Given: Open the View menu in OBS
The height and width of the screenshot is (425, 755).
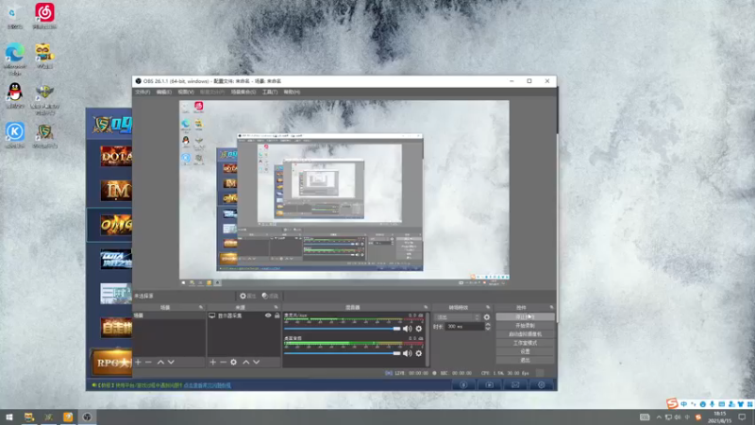Looking at the screenshot, I should (186, 92).
